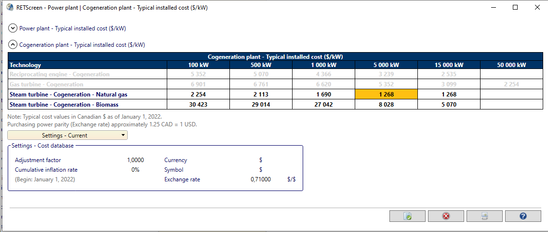
Task: Click Adjustment factor value 1,0000
Action: pyautogui.click(x=135, y=160)
